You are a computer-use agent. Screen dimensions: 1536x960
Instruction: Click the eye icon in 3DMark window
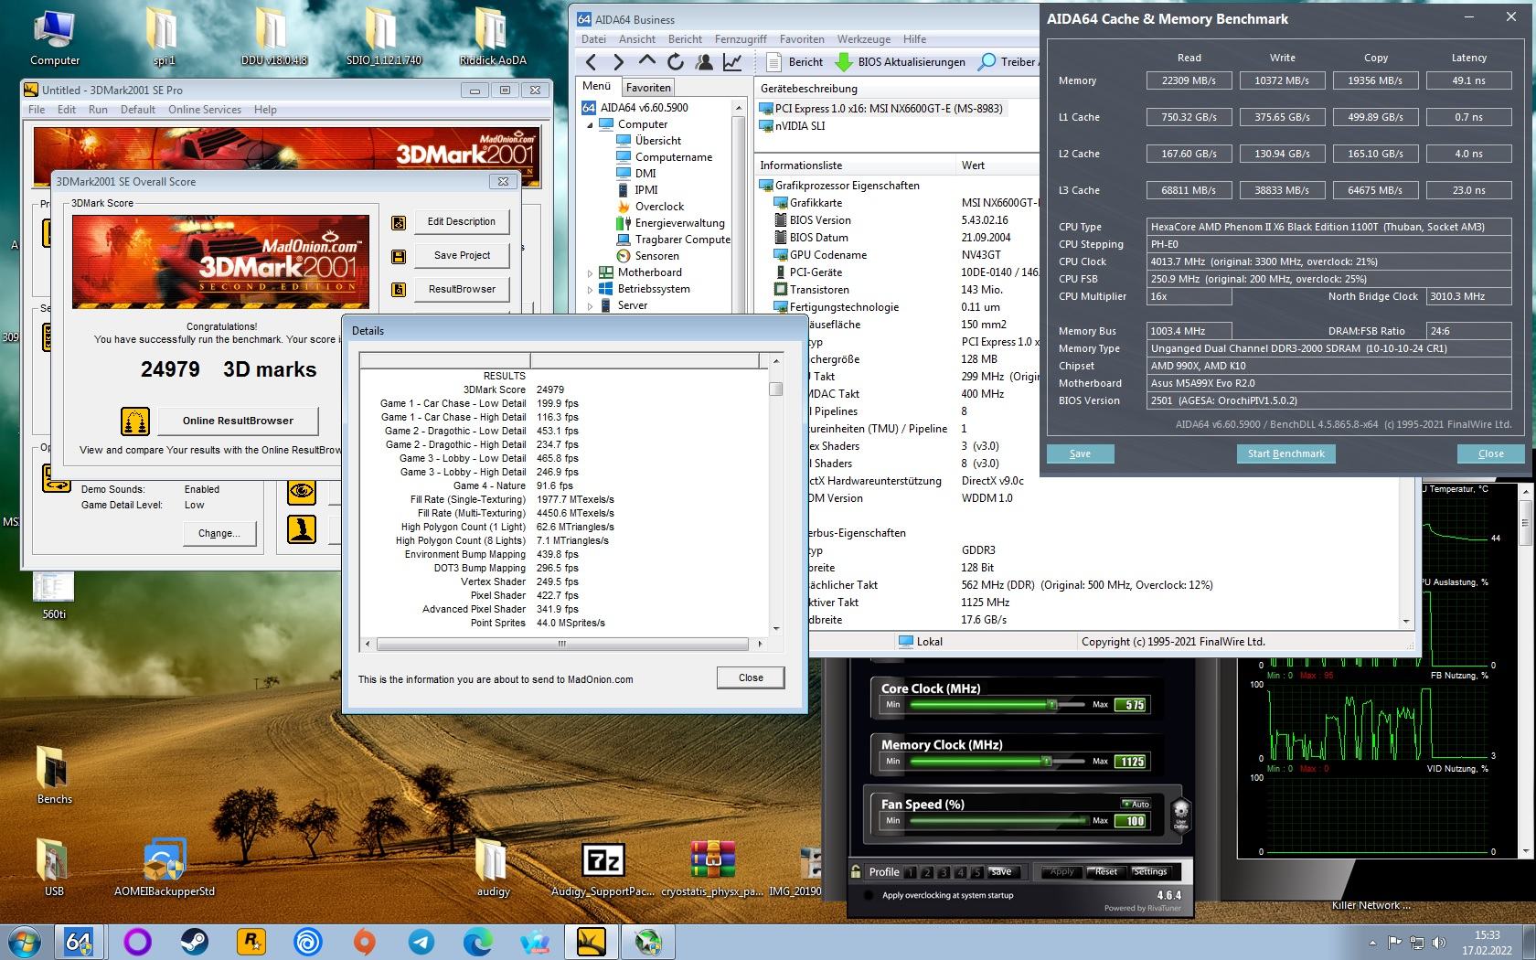[302, 492]
